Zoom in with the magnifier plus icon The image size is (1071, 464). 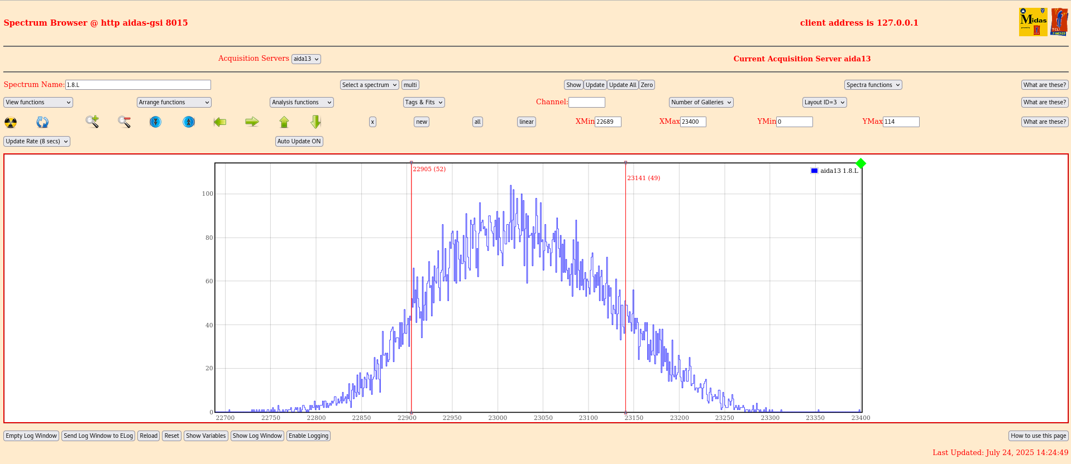click(92, 122)
